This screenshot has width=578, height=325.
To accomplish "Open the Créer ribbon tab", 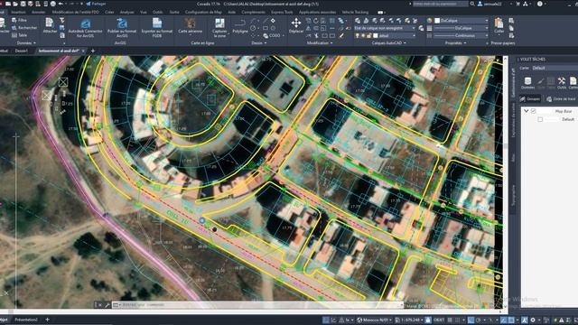I will click(x=109, y=12).
